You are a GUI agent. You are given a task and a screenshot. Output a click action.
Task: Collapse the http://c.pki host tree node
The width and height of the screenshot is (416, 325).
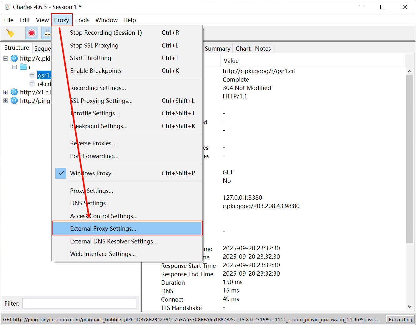6,58
